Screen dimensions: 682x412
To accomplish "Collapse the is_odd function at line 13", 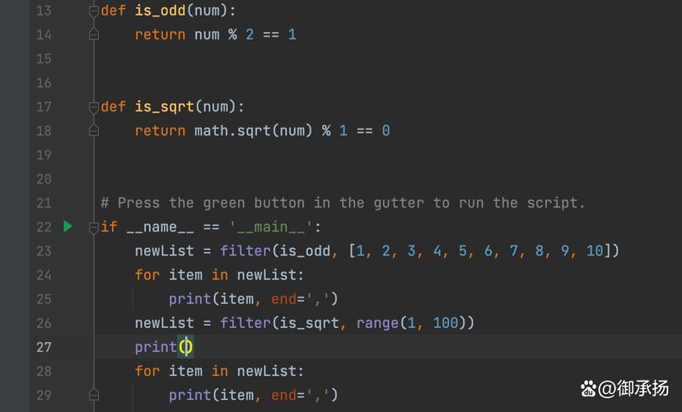I will [94, 12].
